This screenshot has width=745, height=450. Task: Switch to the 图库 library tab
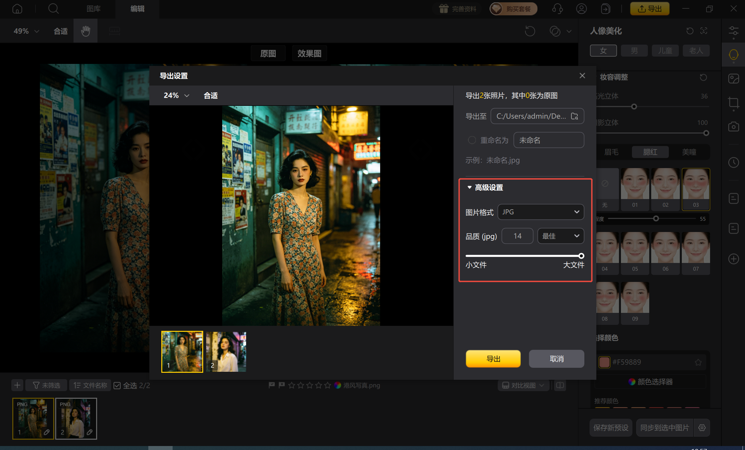click(x=93, y=9)
